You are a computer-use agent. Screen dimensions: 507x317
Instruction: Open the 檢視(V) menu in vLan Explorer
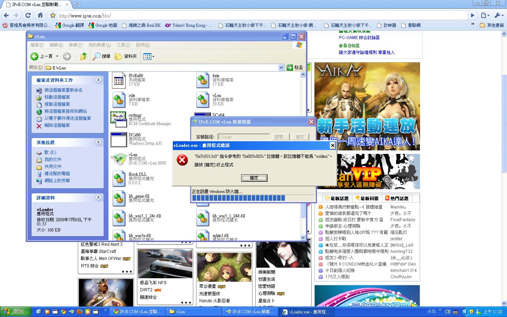click(x=75, y=45)
